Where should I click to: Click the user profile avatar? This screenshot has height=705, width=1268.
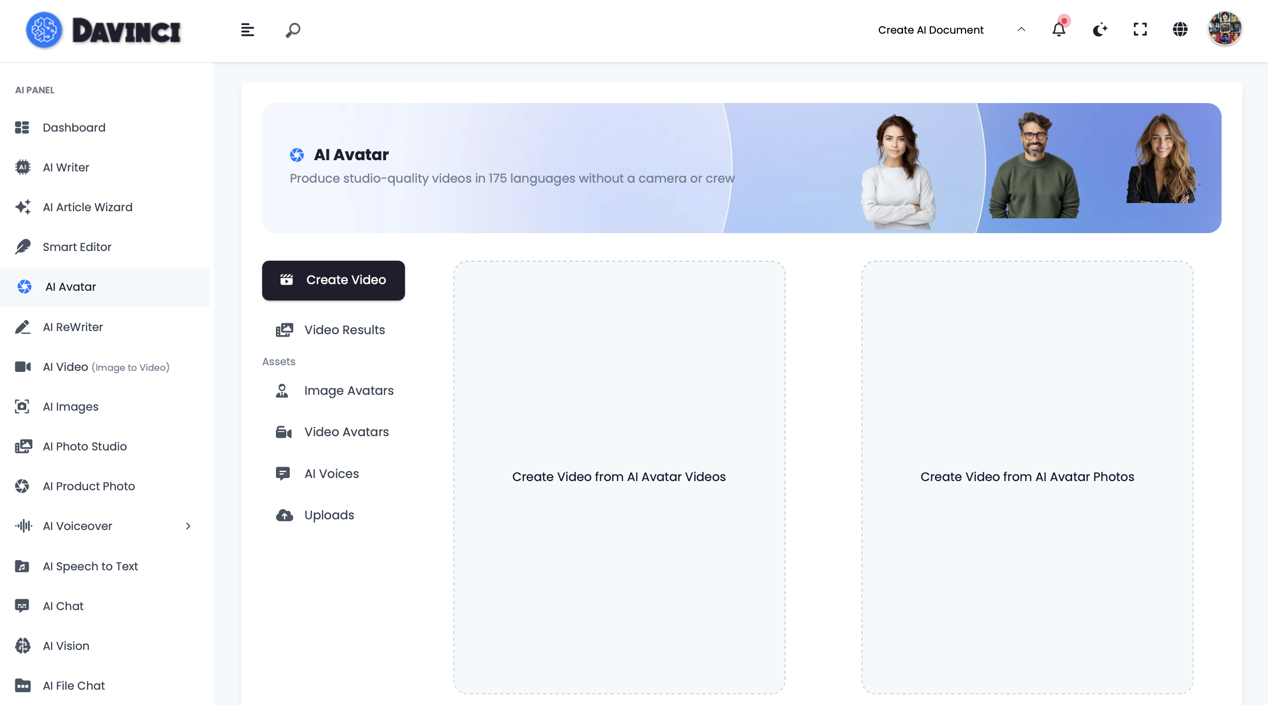click(x=1225, y=29)
